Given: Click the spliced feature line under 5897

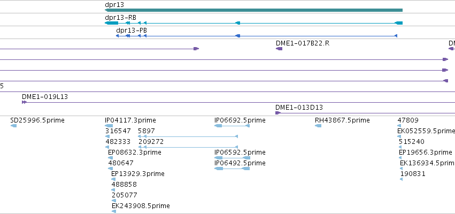Looking at the screenshot, I should (188, 136).
